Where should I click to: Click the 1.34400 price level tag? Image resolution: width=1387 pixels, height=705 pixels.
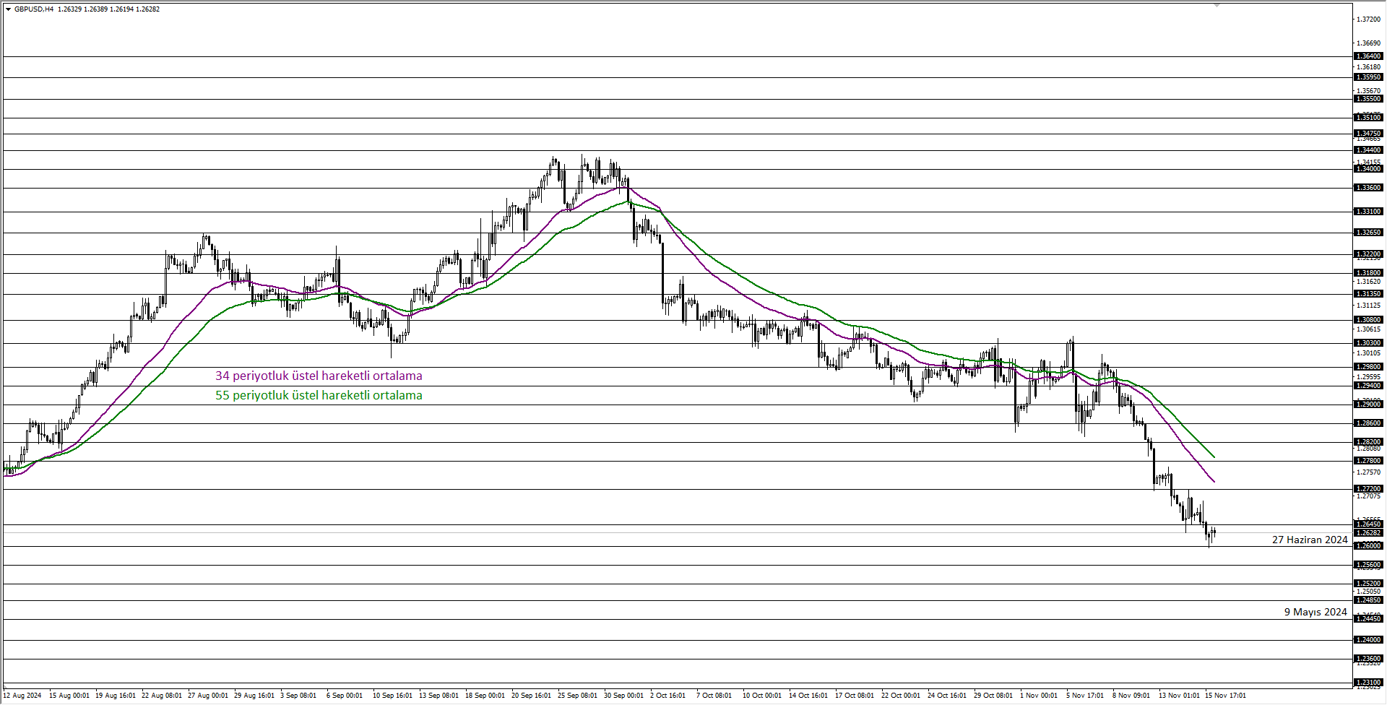pos(1367,150)
